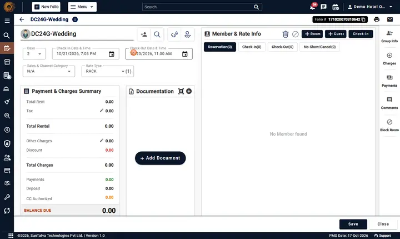Screen dimensions: 400x239
Task: Create a New Folio
Action: (x=46, y=7)
